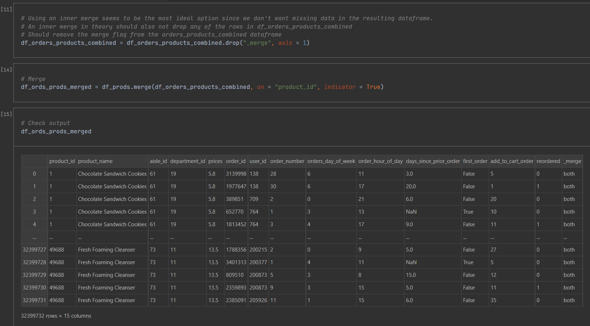Click the row index 0
Screen dimensions: 590x326
click(34, 174)
